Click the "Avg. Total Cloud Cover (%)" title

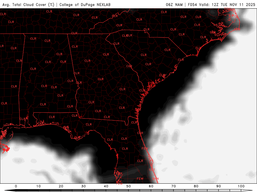point(28,4)
